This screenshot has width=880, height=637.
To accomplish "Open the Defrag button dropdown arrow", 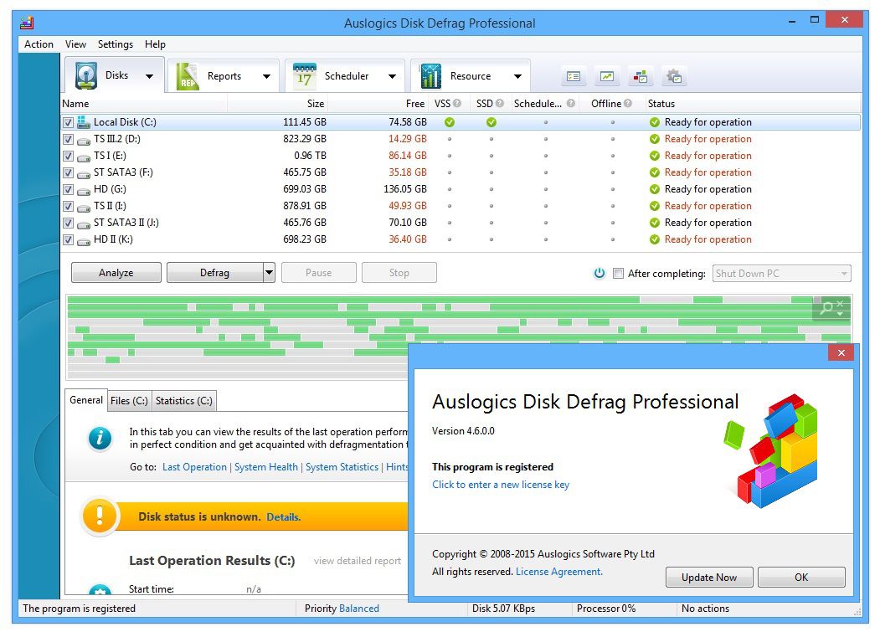I will pyautogui.click(x=270, y=273).
